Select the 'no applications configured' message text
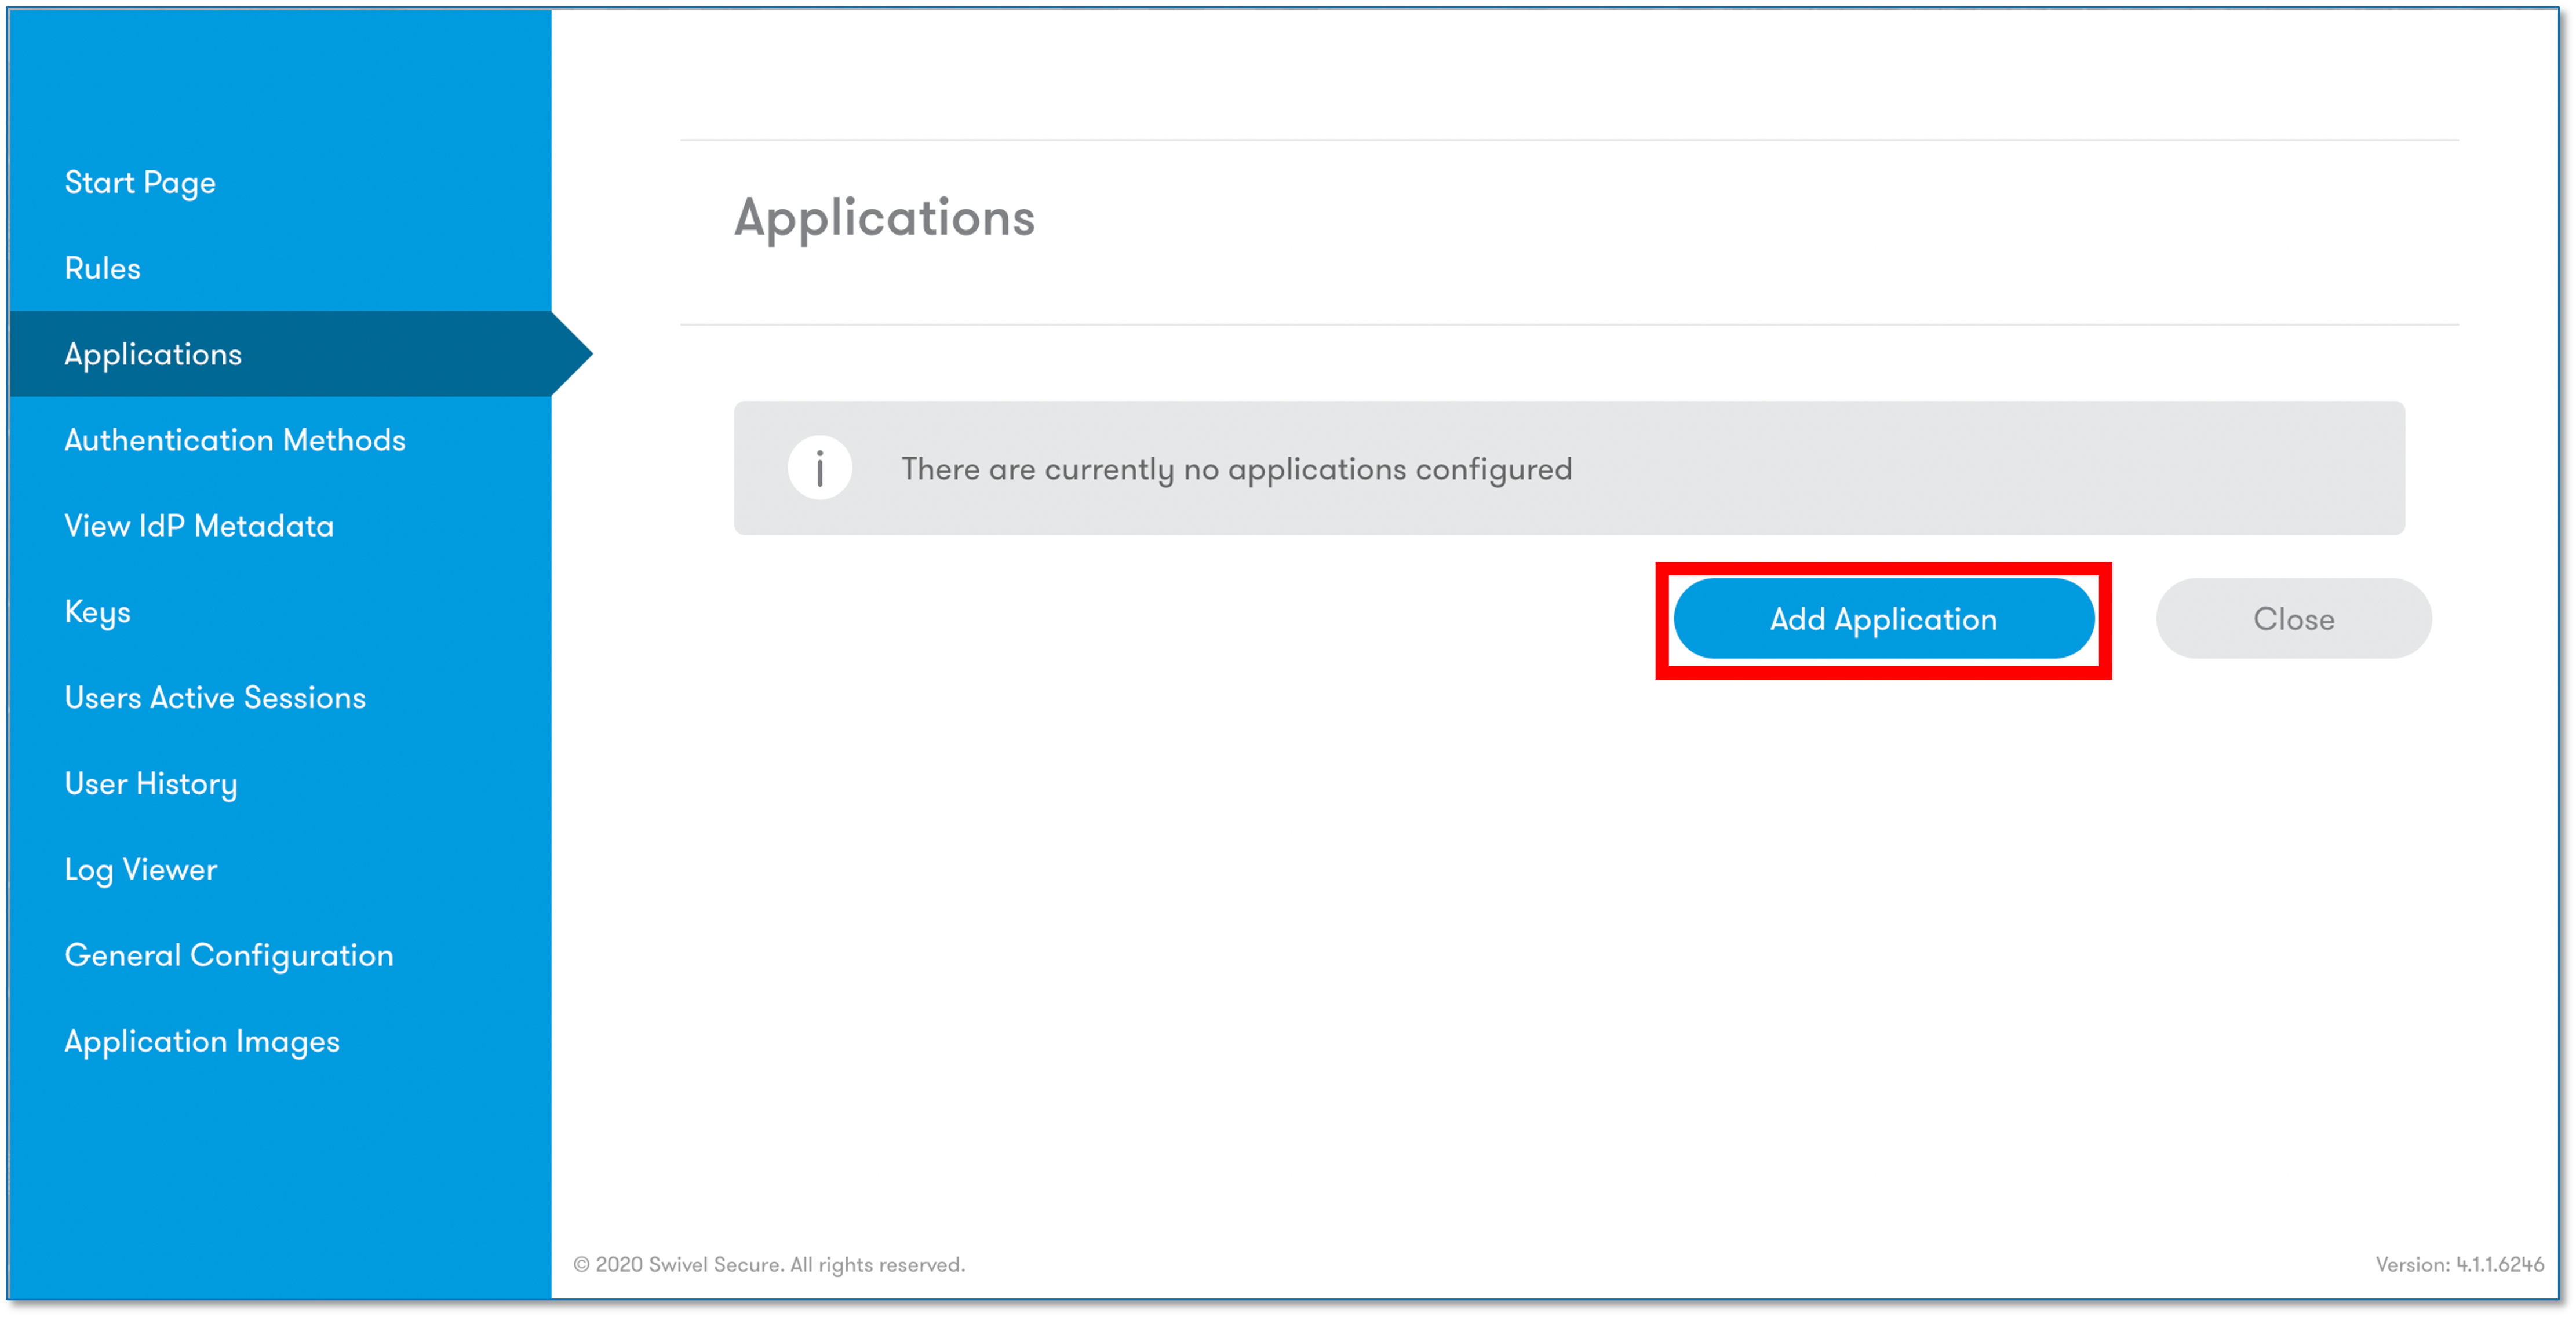The height and width of the screenshot is (1317, 2576). point(1236,469)
